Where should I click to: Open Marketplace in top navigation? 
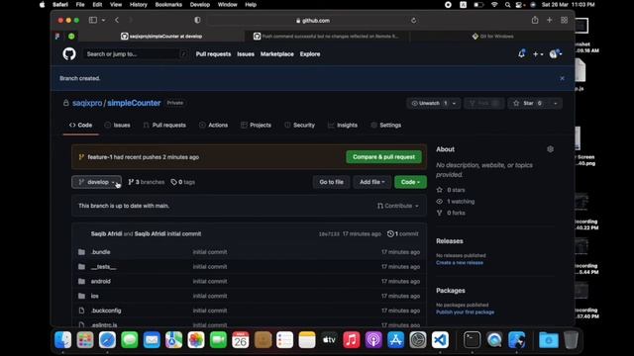(x=277, y=54)
